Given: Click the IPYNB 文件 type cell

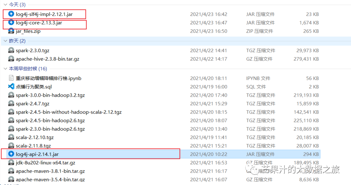Looking at the screenshot, I should 258,78.
